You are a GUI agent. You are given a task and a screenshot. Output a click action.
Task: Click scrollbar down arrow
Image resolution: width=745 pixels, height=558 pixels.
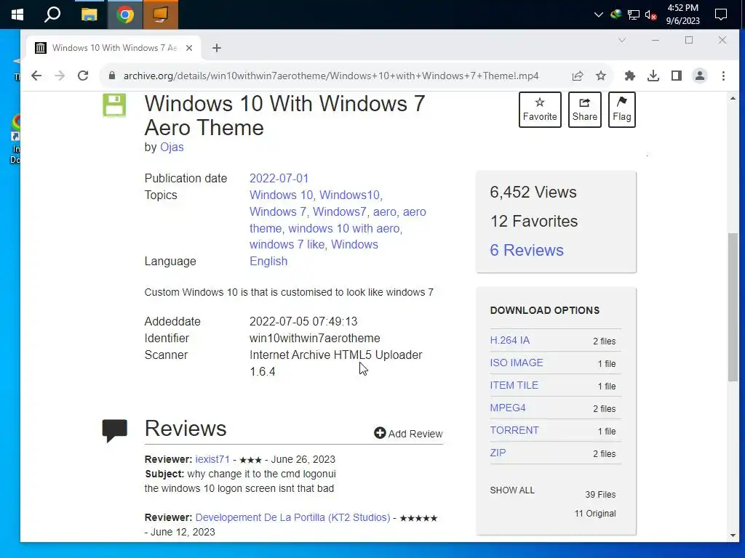click(x=733, y=535)
